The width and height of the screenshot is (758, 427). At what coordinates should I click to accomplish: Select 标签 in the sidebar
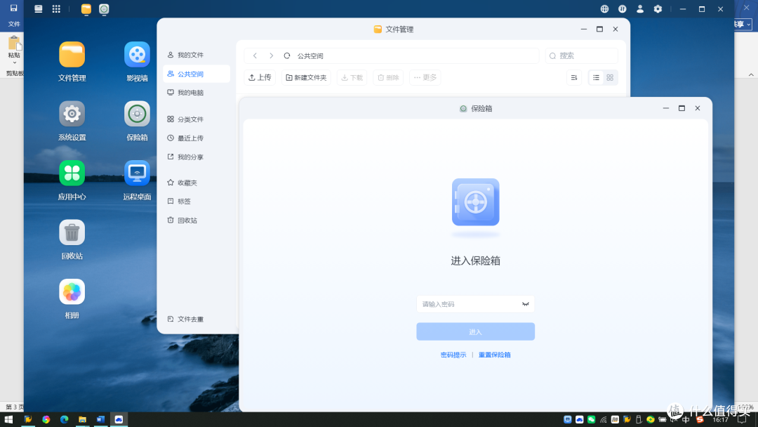click(x=197, y=201)
